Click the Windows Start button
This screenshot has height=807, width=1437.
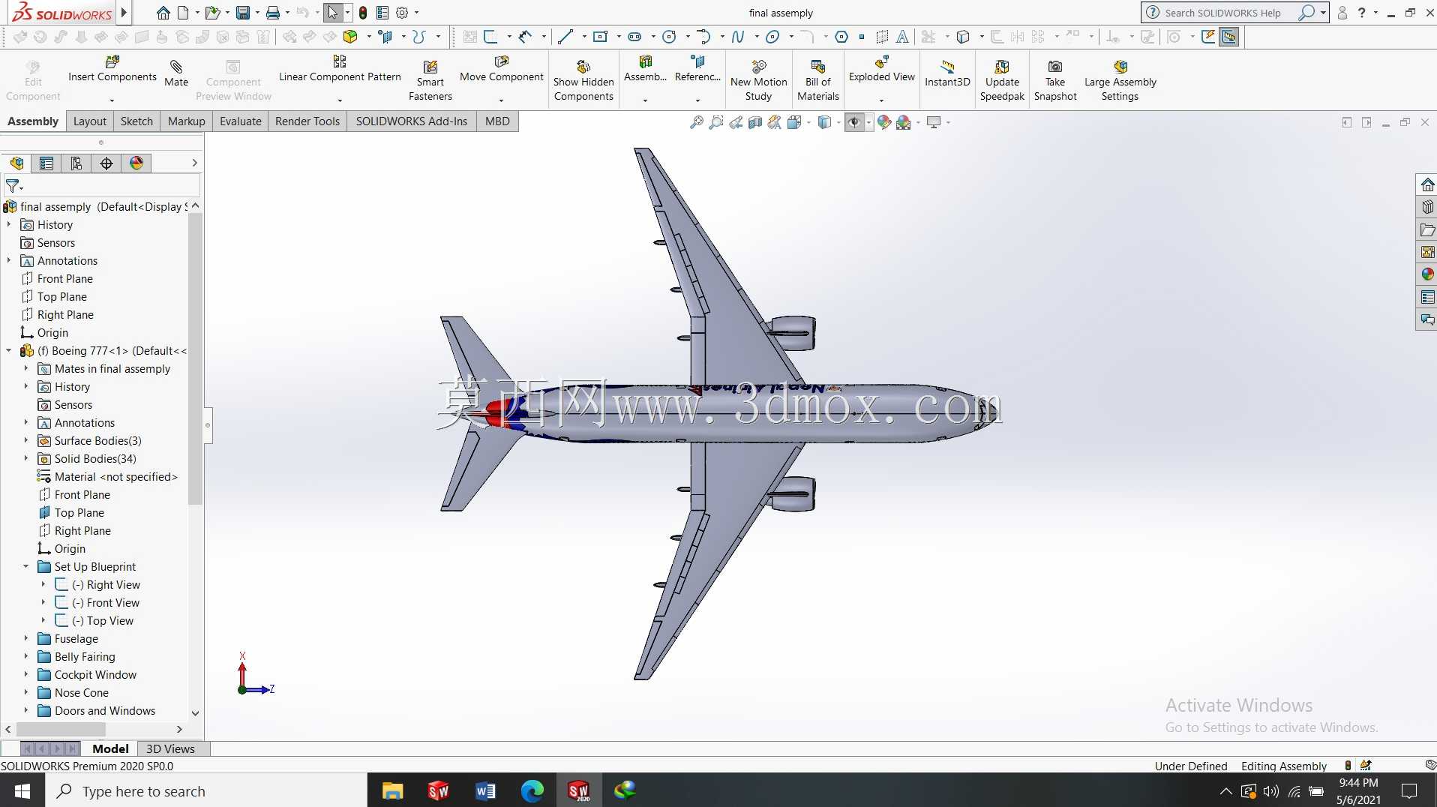coord(22,790)
